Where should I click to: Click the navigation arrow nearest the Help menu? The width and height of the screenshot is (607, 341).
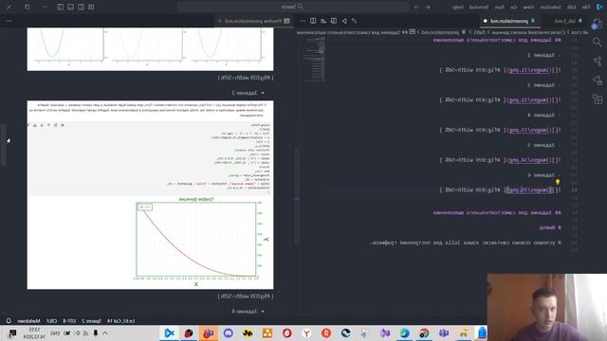tap(428, 7)
